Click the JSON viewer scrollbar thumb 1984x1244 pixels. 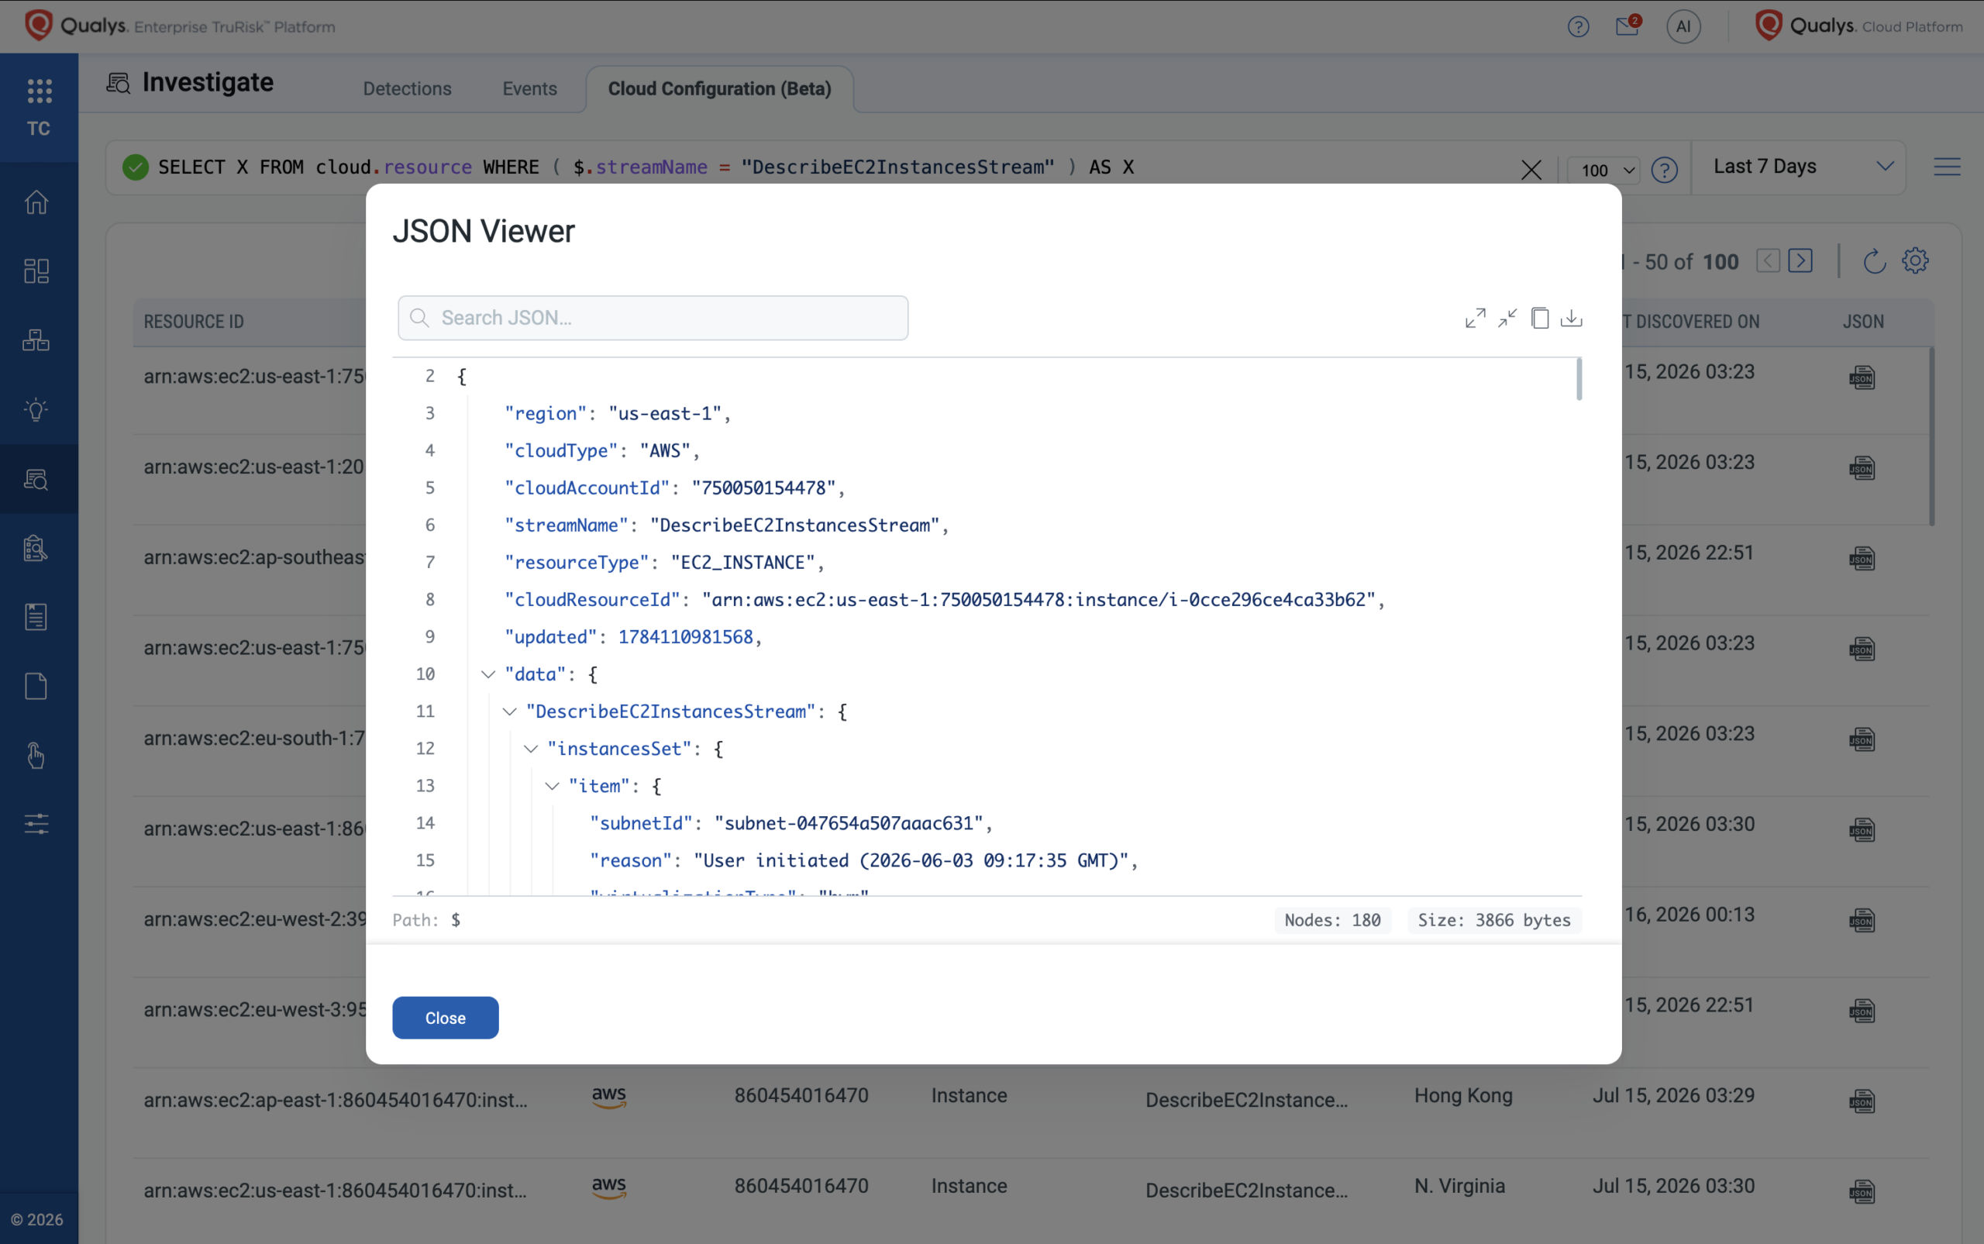[1578, 379]
